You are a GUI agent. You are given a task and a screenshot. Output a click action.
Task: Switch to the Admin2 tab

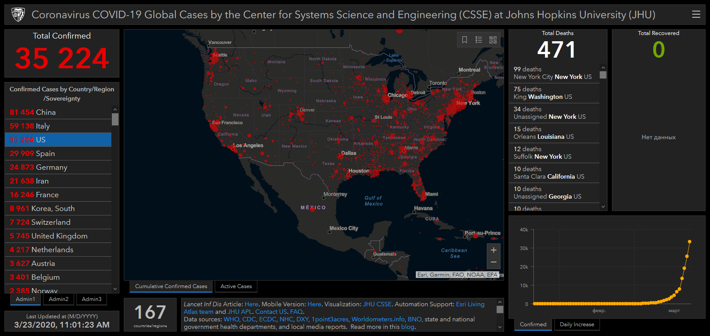tap(59, 299)
